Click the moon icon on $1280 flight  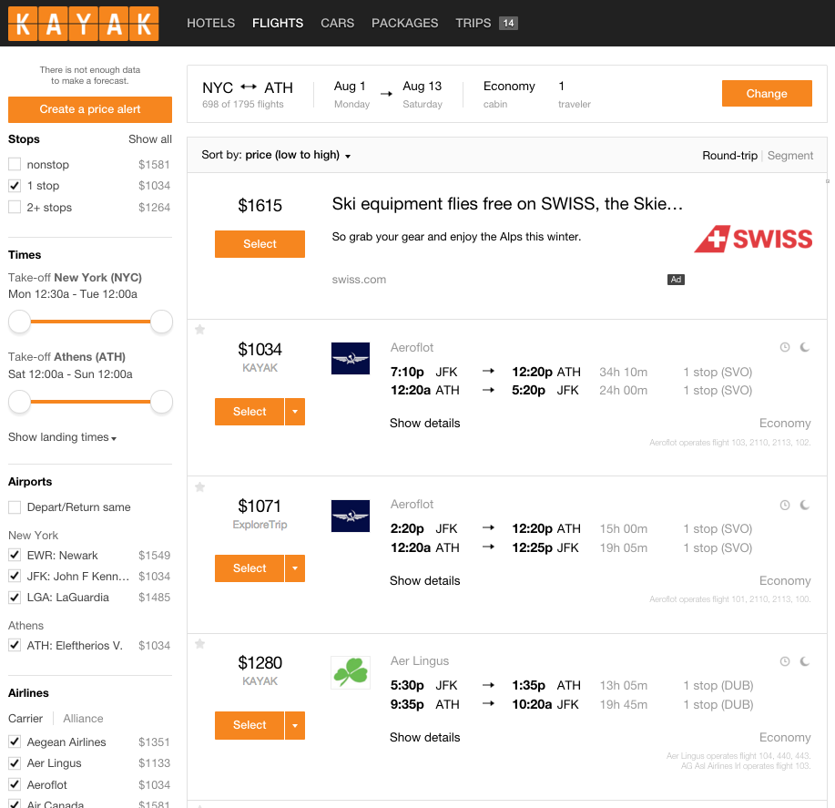coord(804,662)
